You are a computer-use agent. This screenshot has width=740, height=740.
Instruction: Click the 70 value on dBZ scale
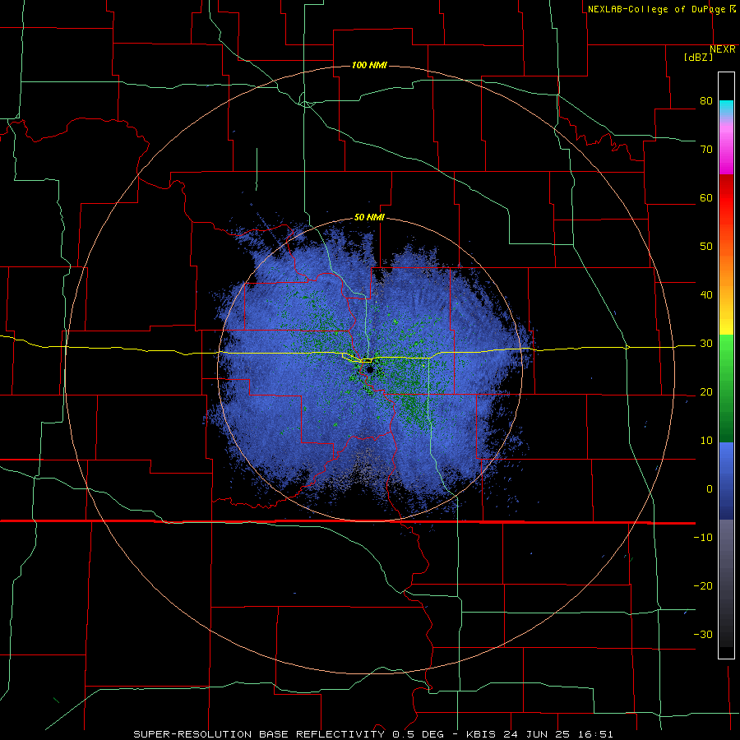706,150
